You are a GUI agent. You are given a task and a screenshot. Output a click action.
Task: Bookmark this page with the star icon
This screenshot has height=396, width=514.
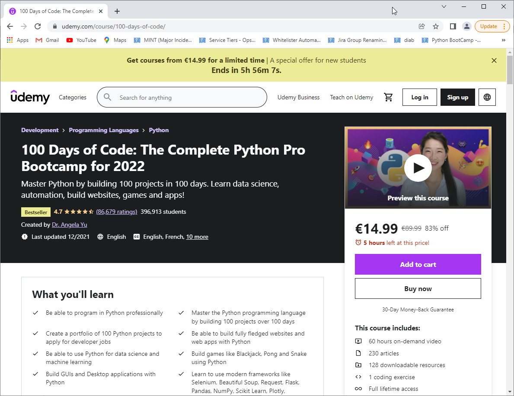click(x=436, y=26)
